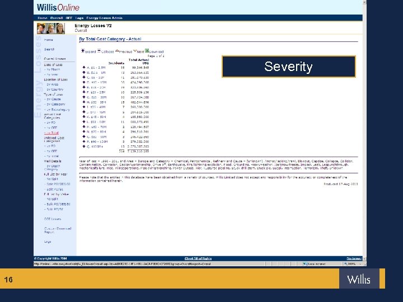Open Split PD/BI under Full List by Value

coord(54,209)
